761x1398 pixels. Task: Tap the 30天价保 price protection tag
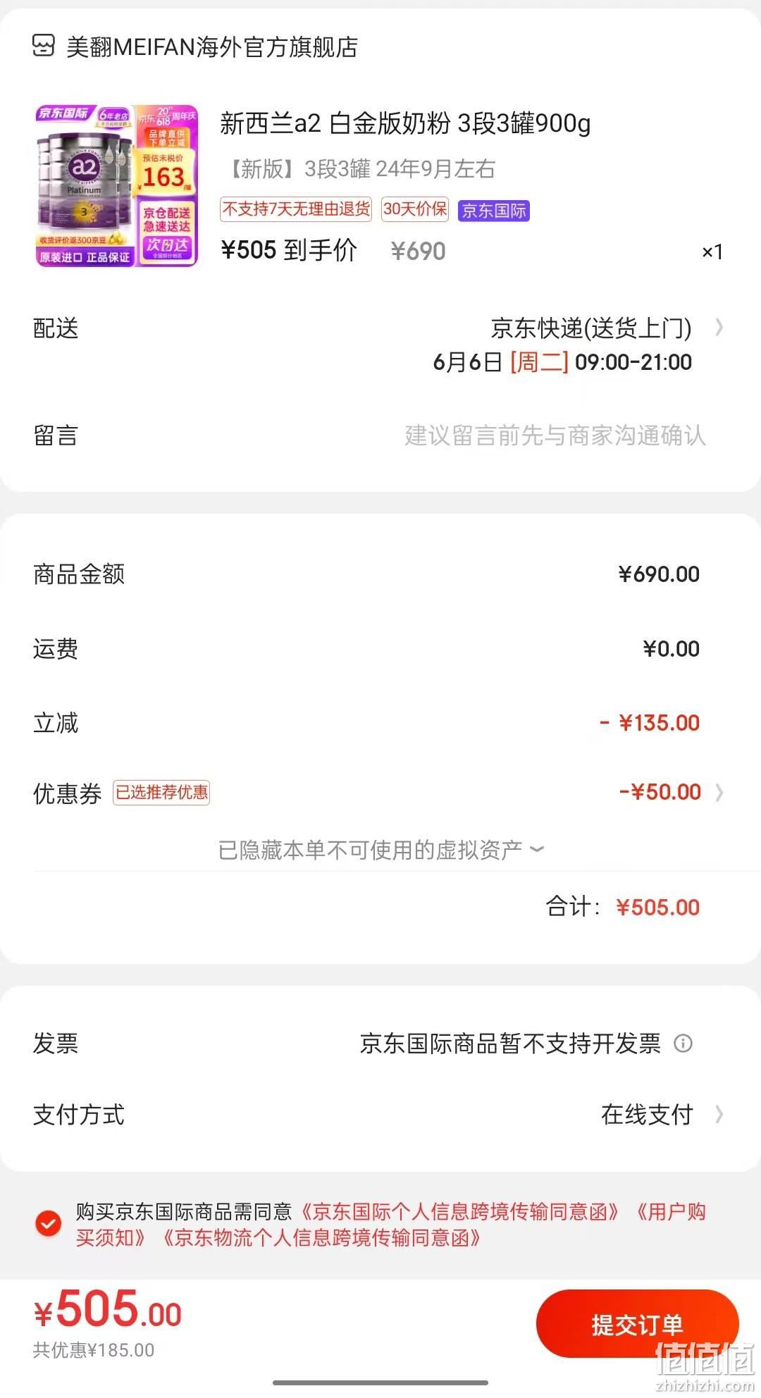415,209
